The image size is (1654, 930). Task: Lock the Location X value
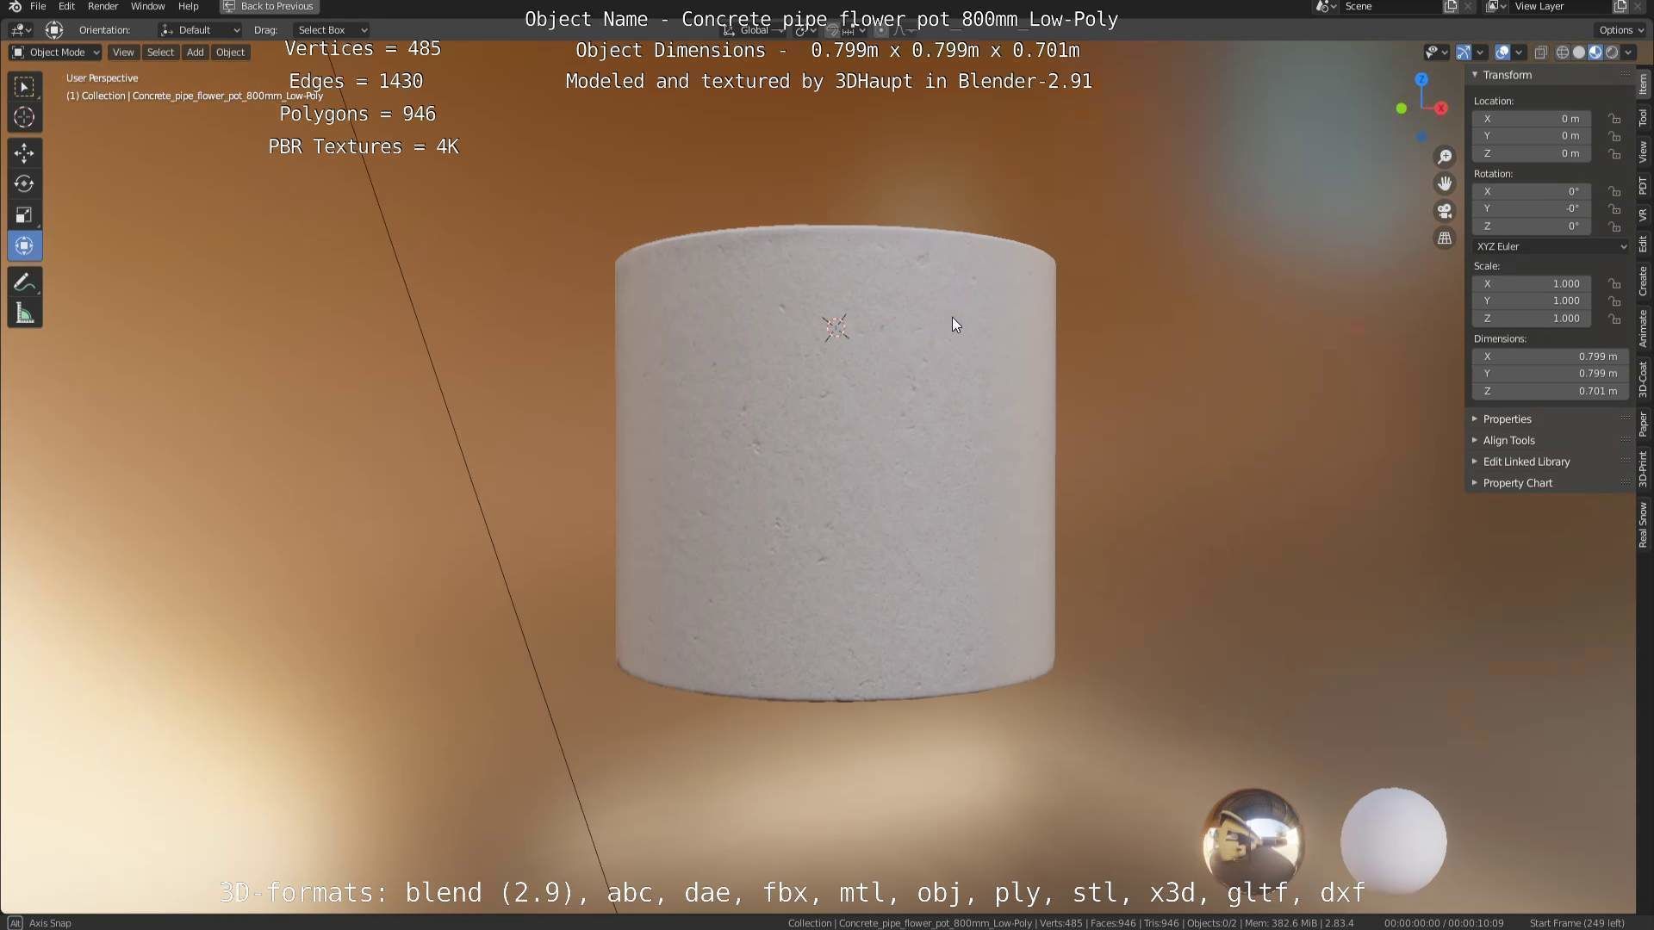pyautogui.click(x=1614, y=119)
